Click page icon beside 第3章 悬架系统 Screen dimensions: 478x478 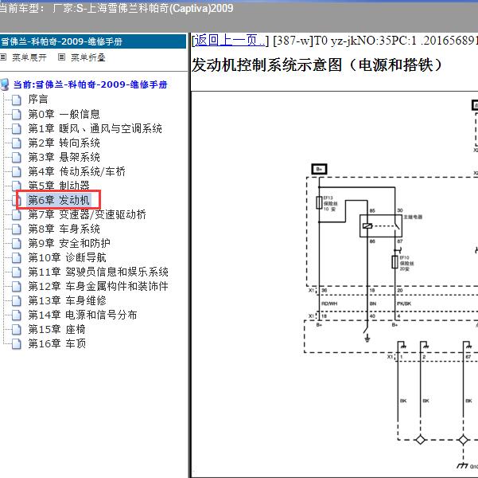(x=17, y=157)
